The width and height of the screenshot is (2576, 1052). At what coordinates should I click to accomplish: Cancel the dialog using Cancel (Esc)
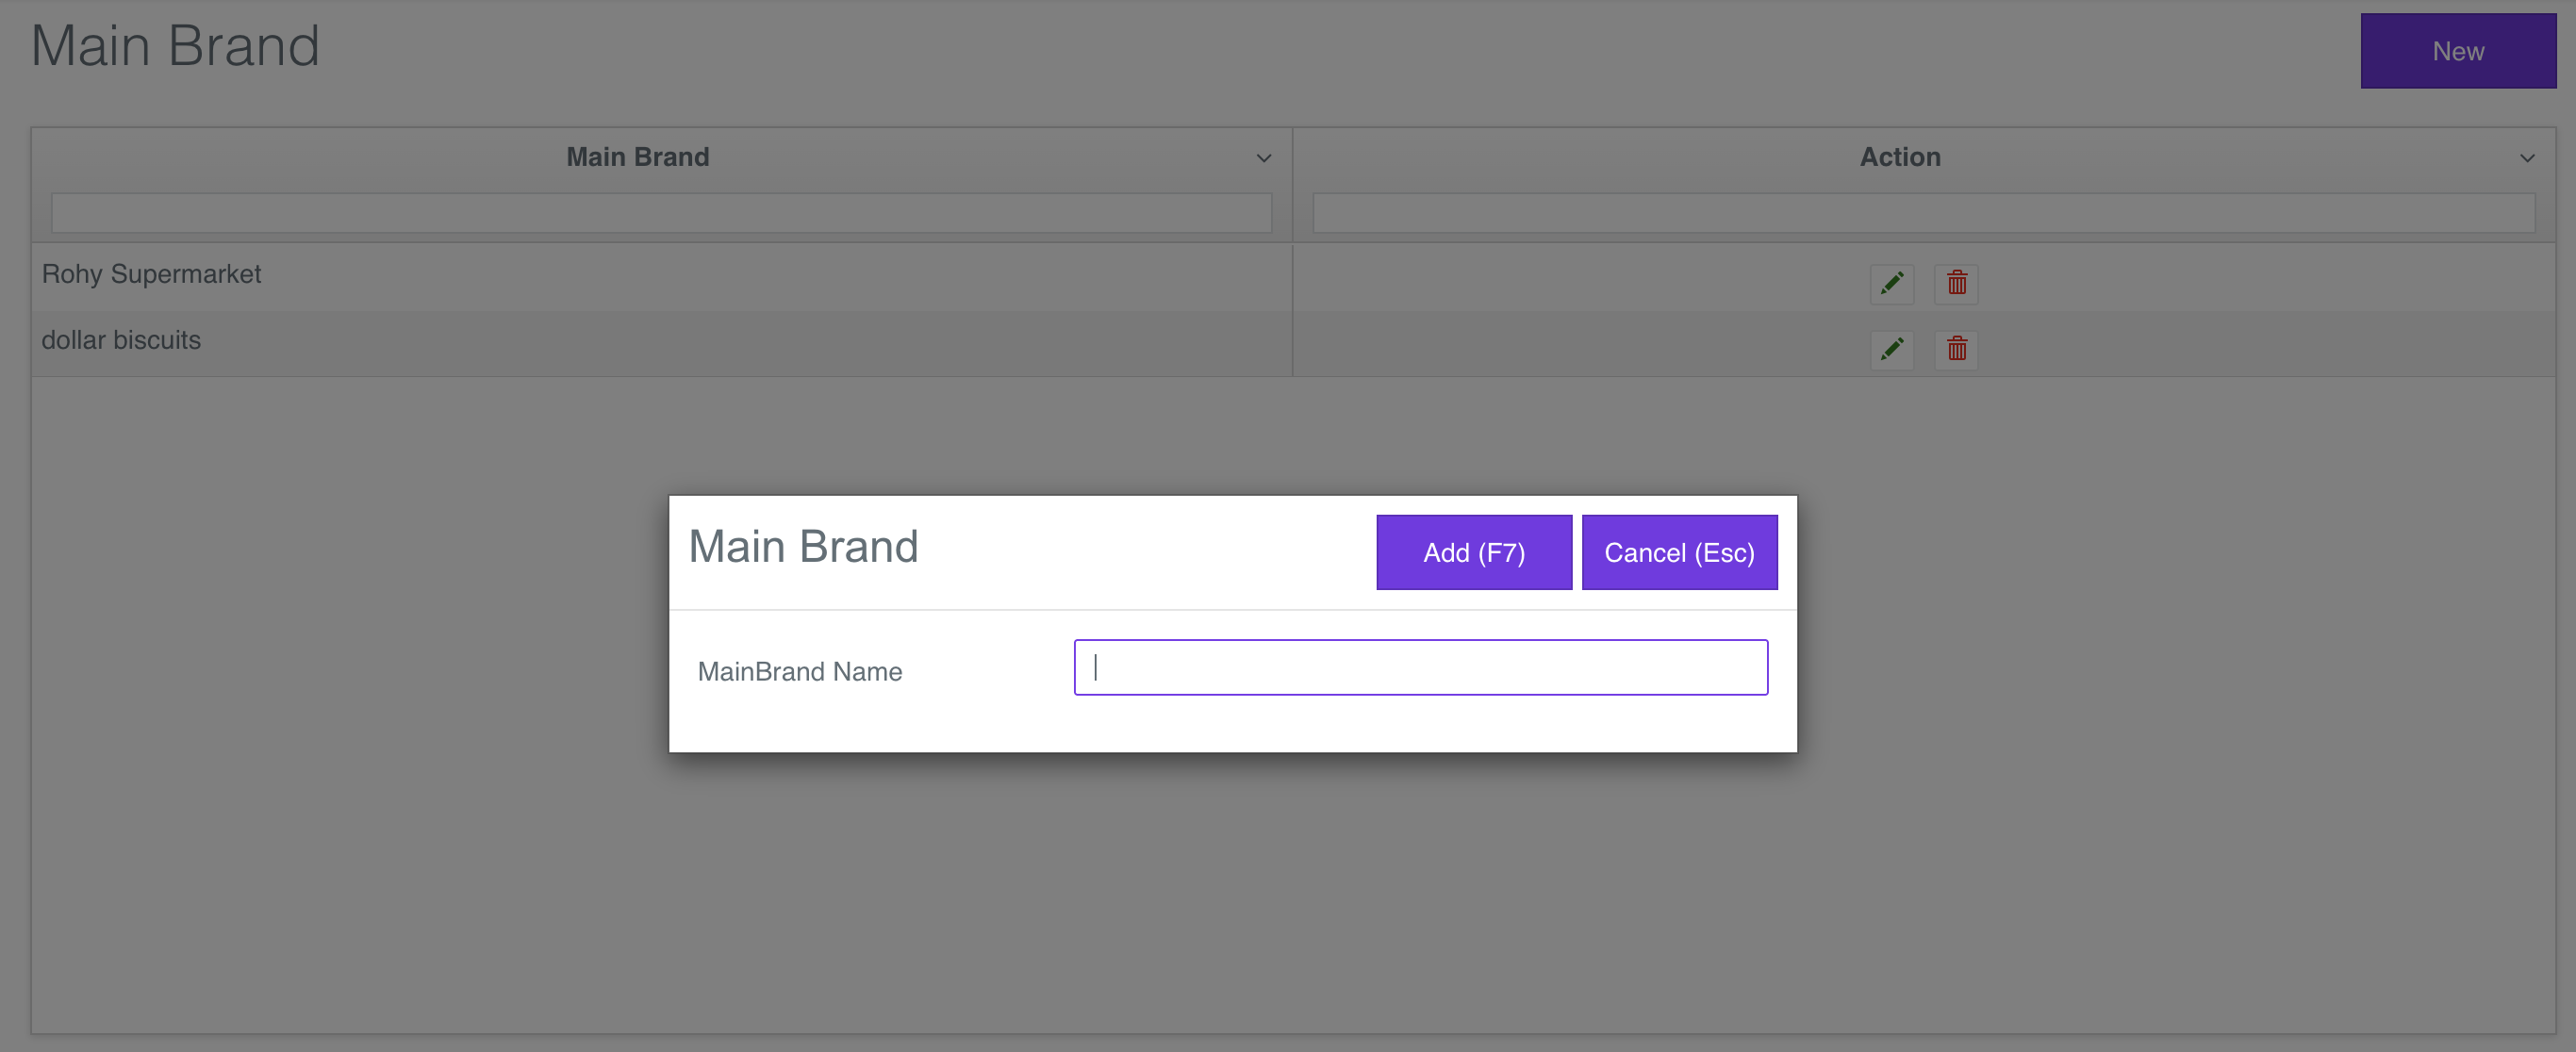1680,552
